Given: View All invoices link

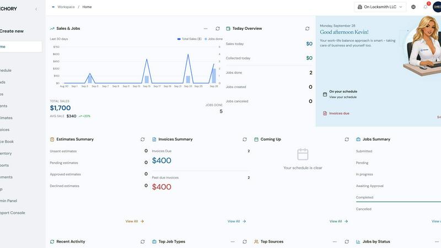Looking at the screenshot, I should (237, 222).
